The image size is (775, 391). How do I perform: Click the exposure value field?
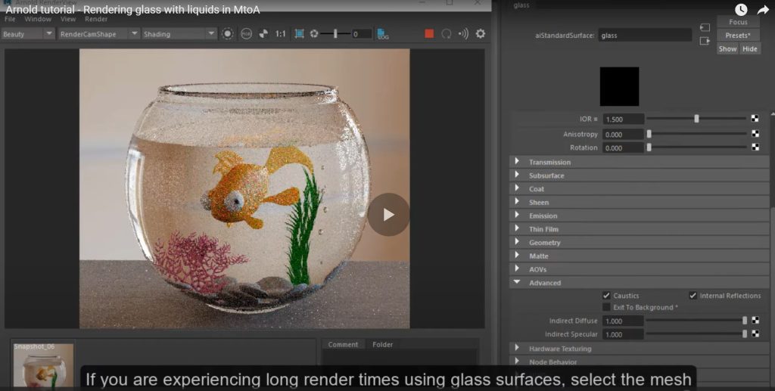pyautogui.click(x=362, y=34)
